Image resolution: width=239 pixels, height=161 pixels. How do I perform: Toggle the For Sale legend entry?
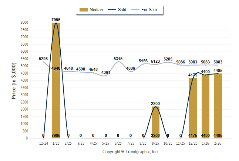(x=147, y=10)
